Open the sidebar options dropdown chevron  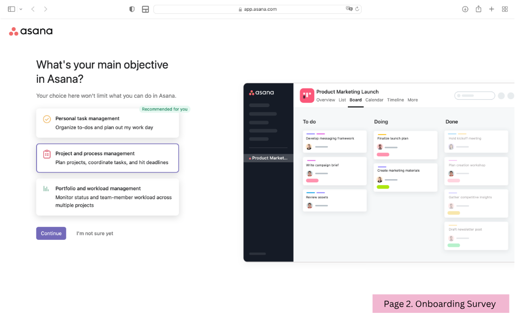21,9
